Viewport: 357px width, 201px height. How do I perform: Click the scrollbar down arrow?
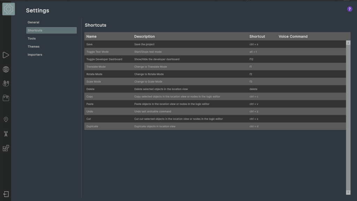coord(348,192)
